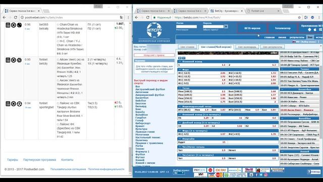Click the tennis ball icon in the bet365 row
Viewport: 323px width, 182px height.
(19, 25)
